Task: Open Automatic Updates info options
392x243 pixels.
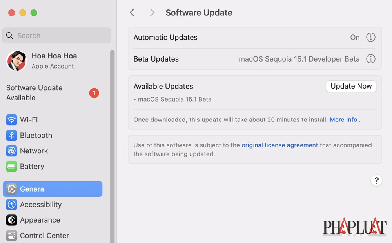Action: tap(370, 37)
